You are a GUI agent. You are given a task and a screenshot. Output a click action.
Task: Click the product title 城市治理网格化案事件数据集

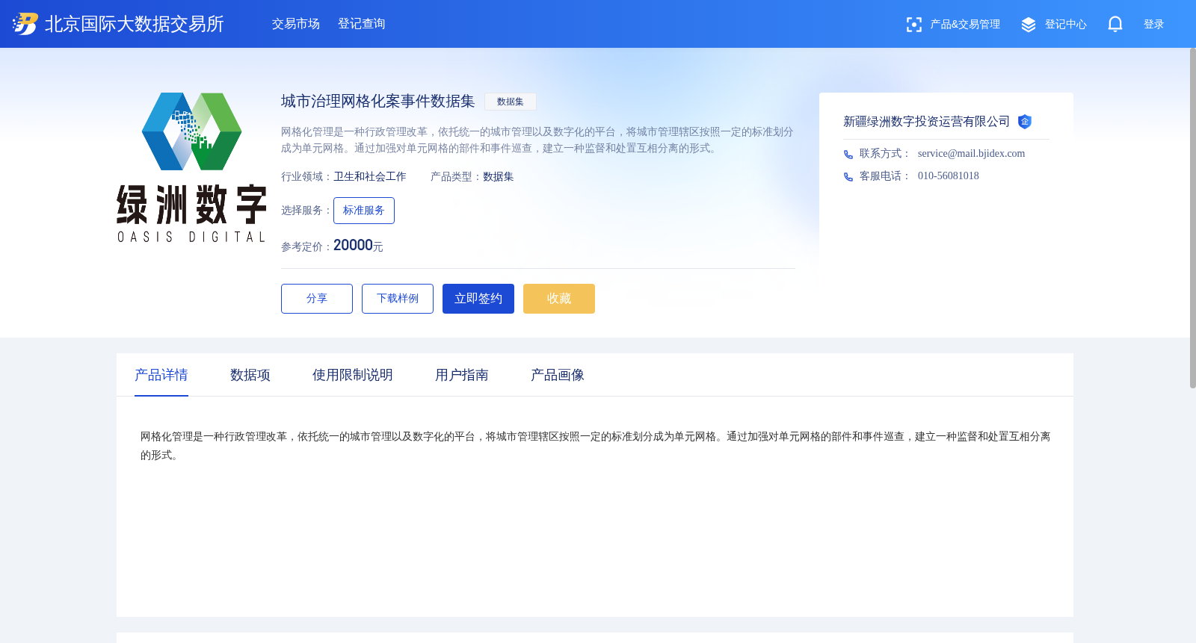378,101
